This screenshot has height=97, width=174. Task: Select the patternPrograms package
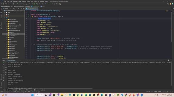[x=13, y=45]
